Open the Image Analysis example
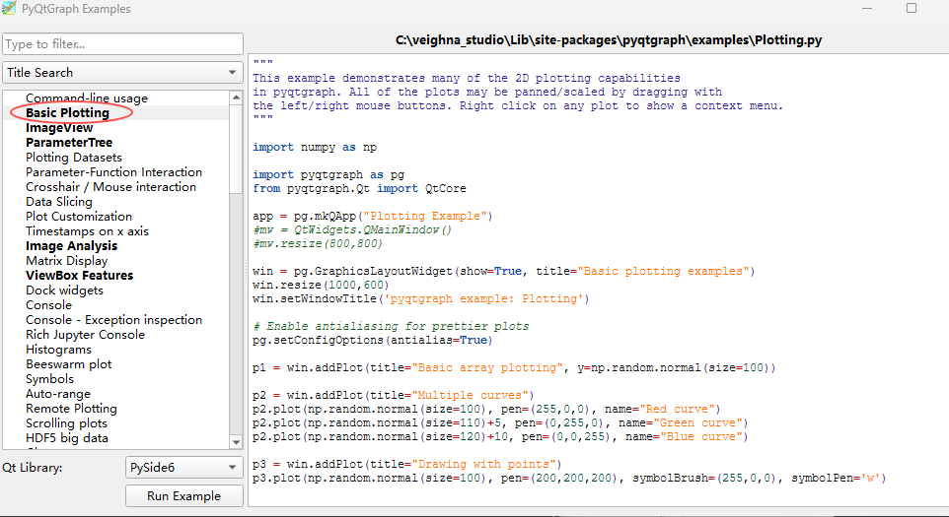 tap(71, 246)
